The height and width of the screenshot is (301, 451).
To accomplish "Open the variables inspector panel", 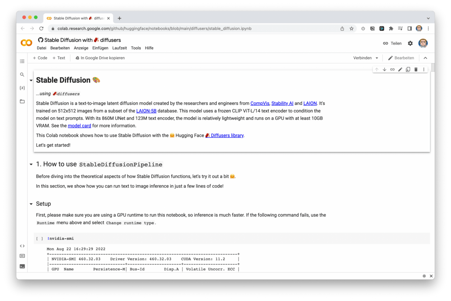I will (x=22, y=88).
